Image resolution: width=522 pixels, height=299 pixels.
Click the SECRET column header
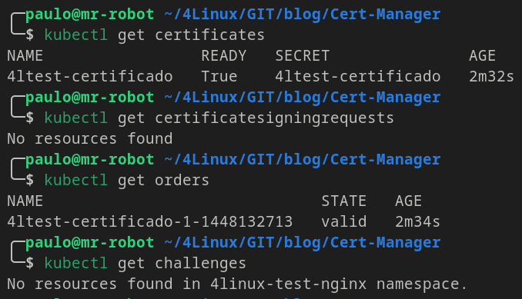(x=303, y=55)
